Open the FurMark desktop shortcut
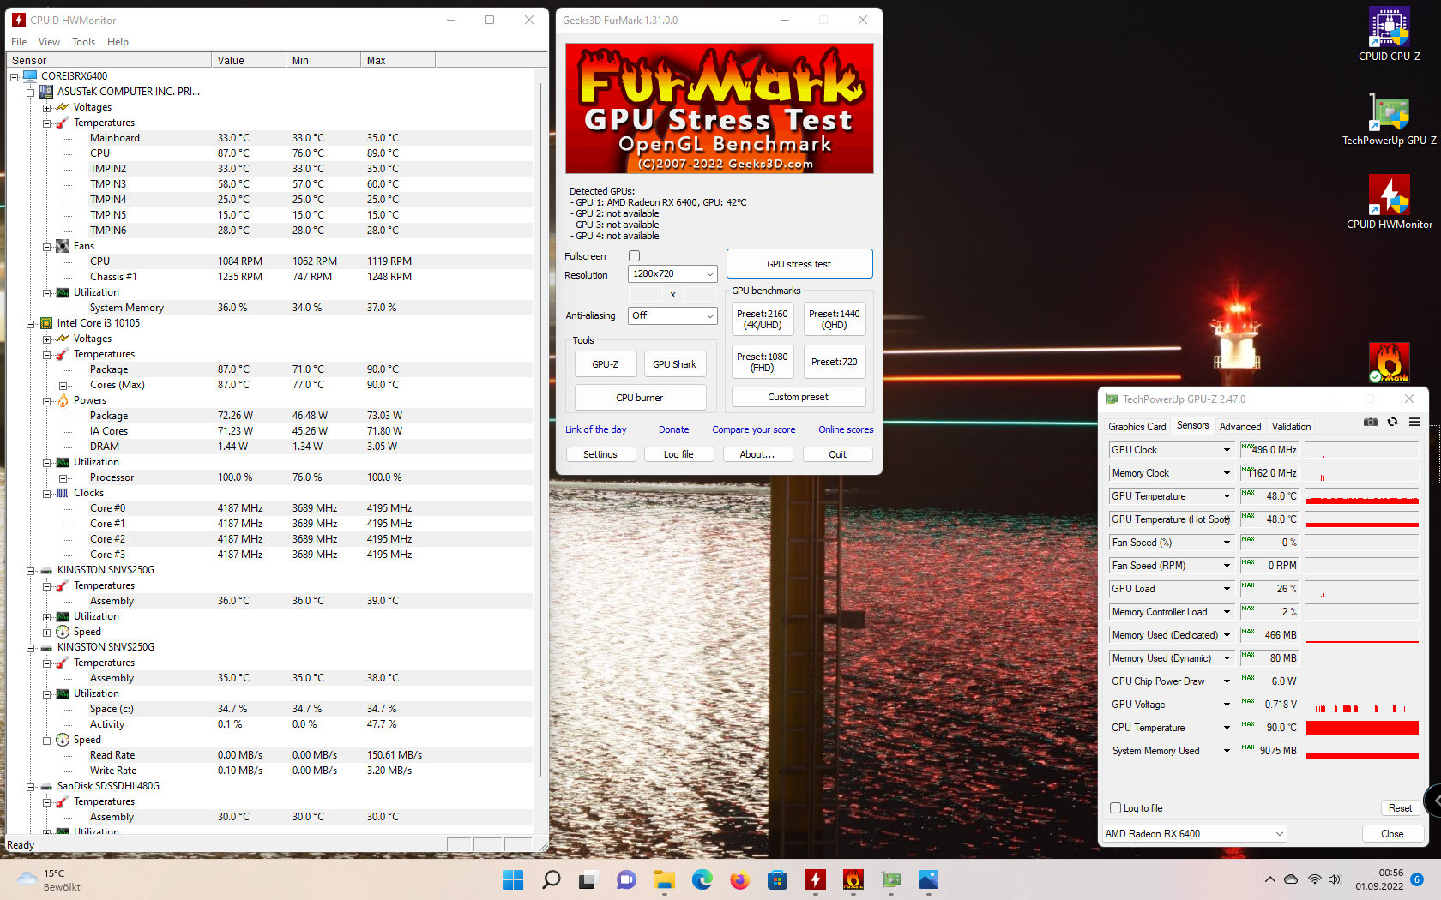The width and height of the screenshot is (1441, 900). [x=1390, y=362]
